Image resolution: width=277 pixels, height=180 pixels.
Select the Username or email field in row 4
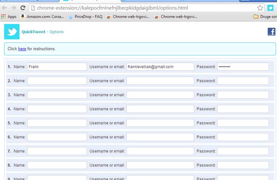tap(160, 109)
